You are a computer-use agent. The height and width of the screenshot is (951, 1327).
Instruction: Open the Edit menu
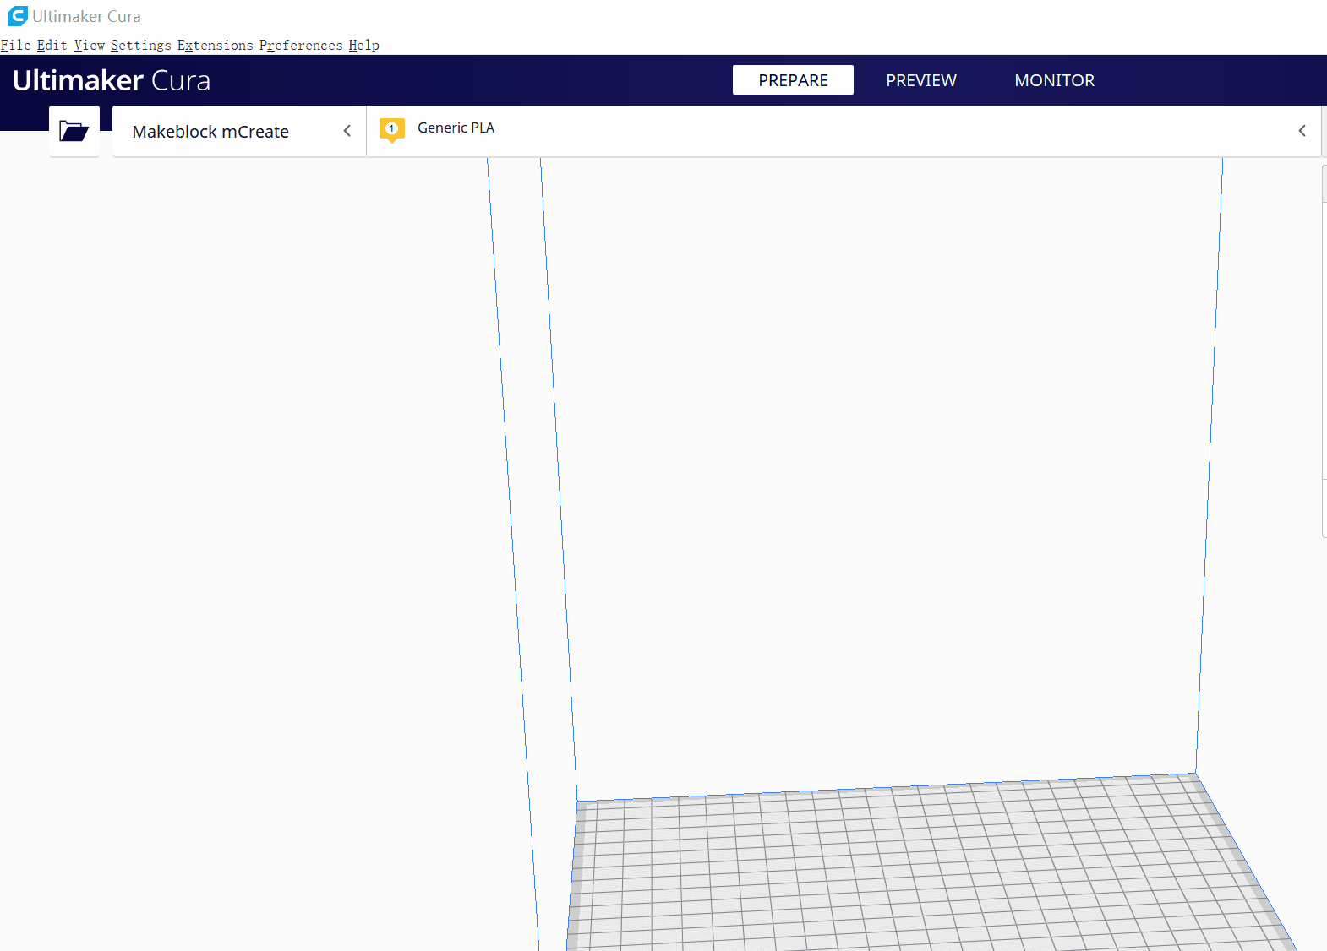[52, 46]
